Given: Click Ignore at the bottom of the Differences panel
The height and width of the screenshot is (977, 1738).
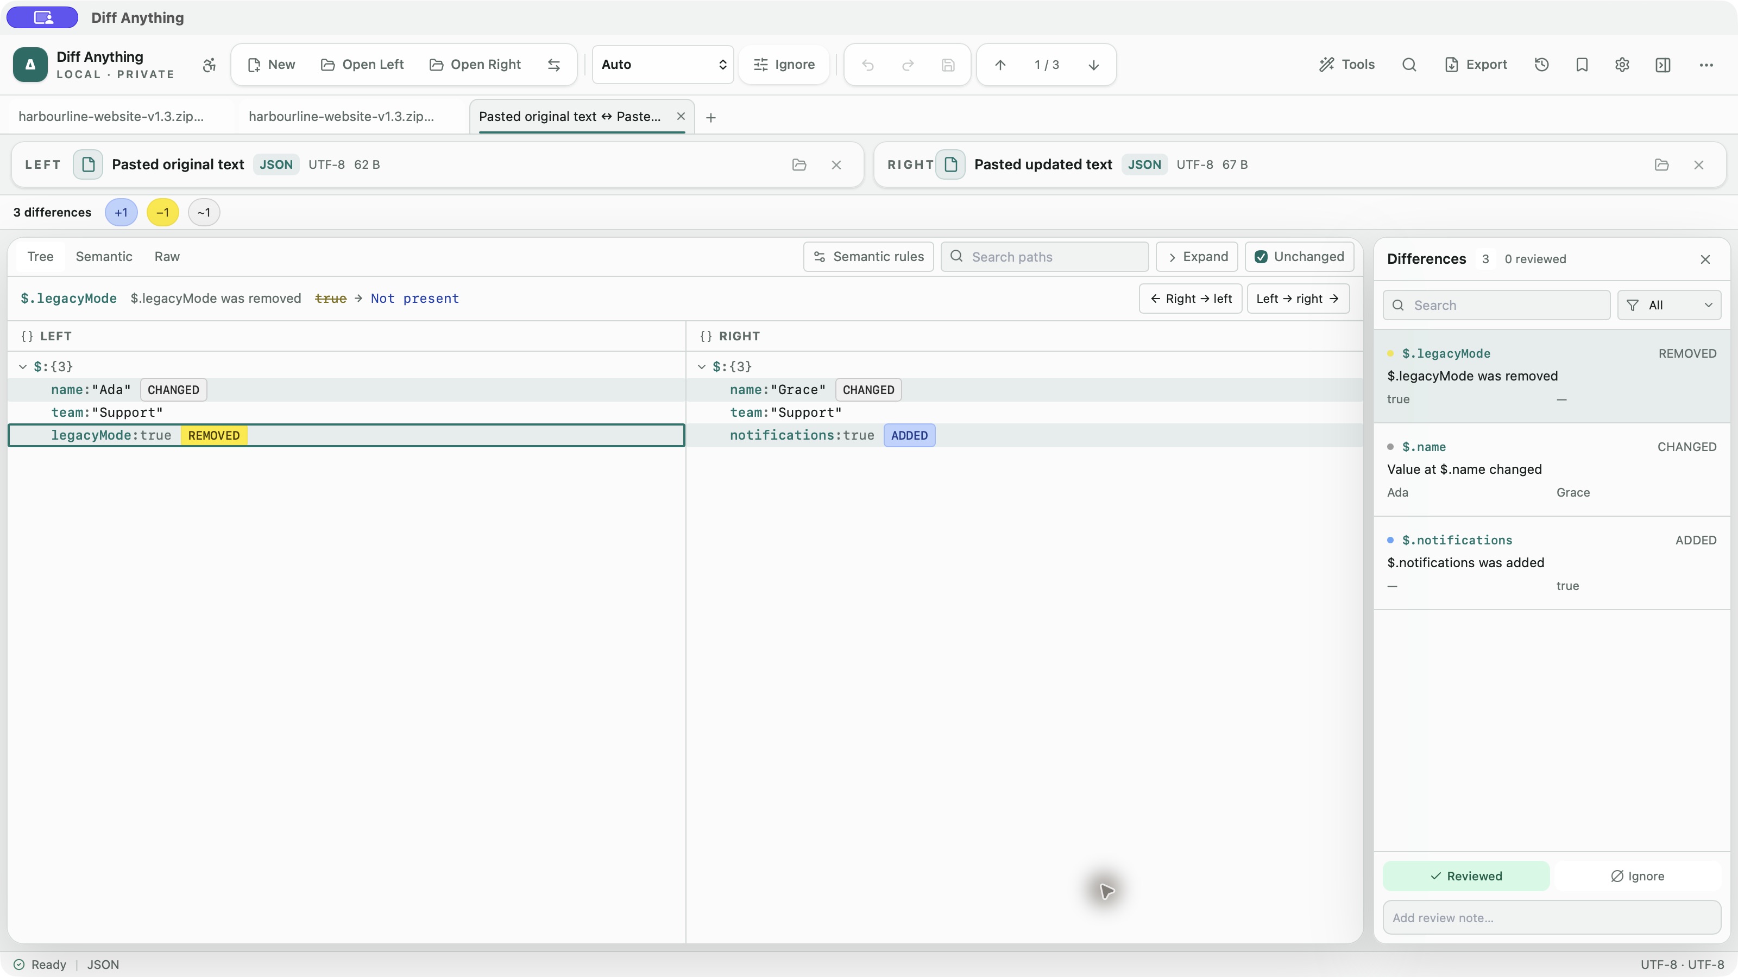Looking at the screenshot, I should [x=1638, y=876].
